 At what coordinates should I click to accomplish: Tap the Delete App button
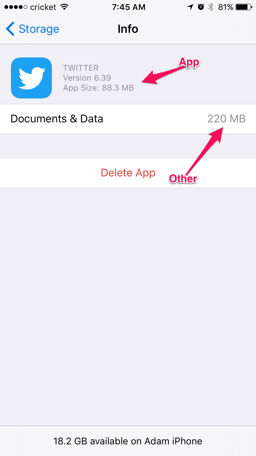click(x=128, y=173)
